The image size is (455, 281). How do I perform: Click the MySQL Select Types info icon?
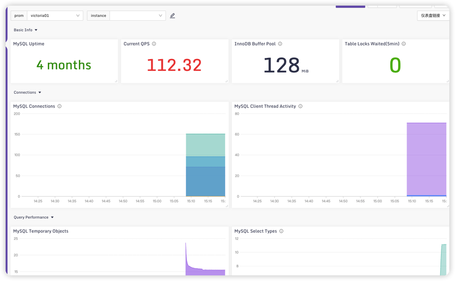pyautogui.click(x=281, y=231)
